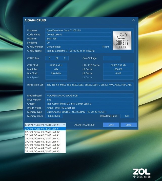Close the AIDA64 CPUID window with X
The width and height of the screenshot is (162, 181).
coord(133,20)
